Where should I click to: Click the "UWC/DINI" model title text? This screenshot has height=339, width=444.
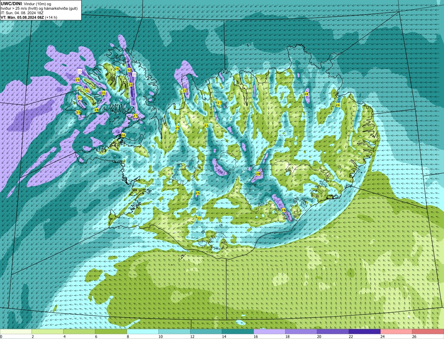[11, 4]
